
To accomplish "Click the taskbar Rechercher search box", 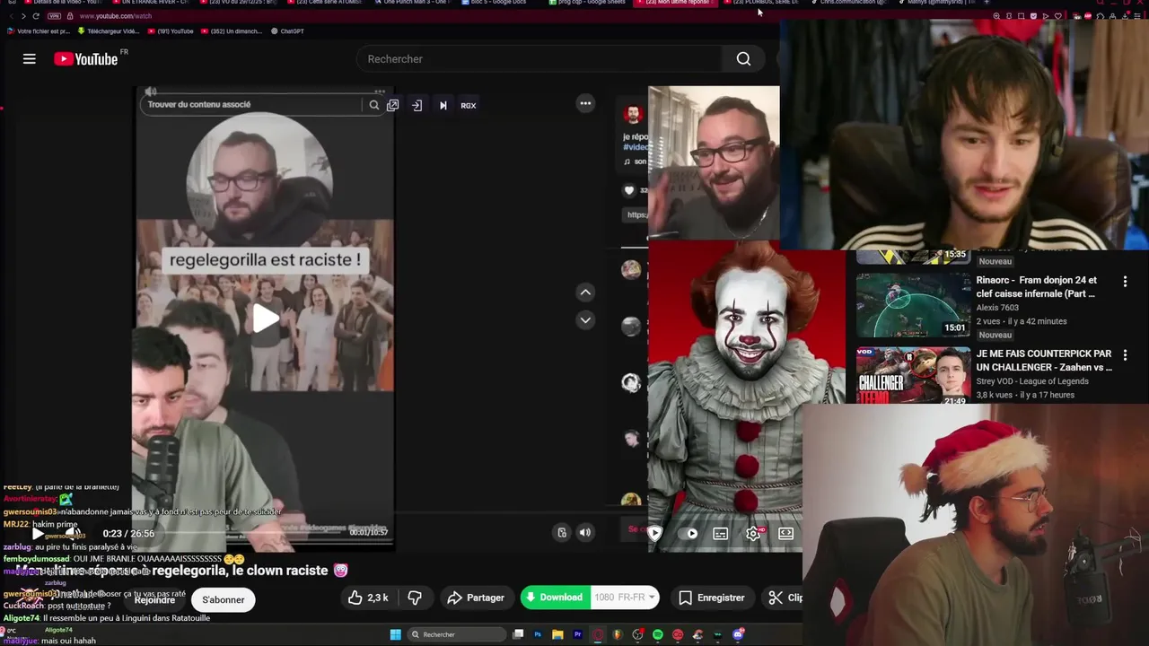I will tap(456, 634).
